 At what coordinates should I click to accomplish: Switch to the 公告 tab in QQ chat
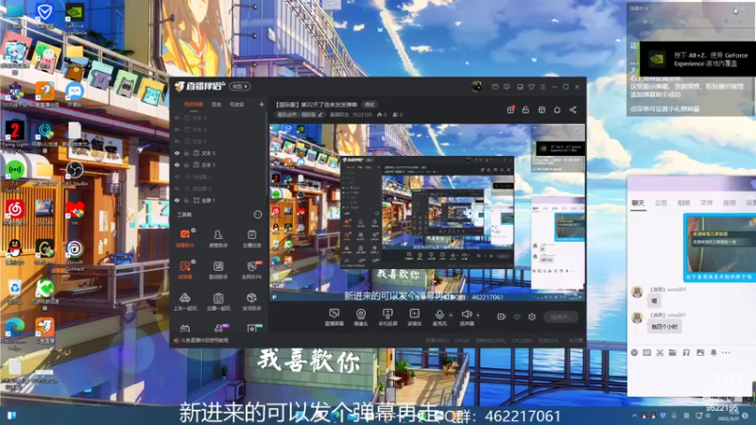pos(661,203)
